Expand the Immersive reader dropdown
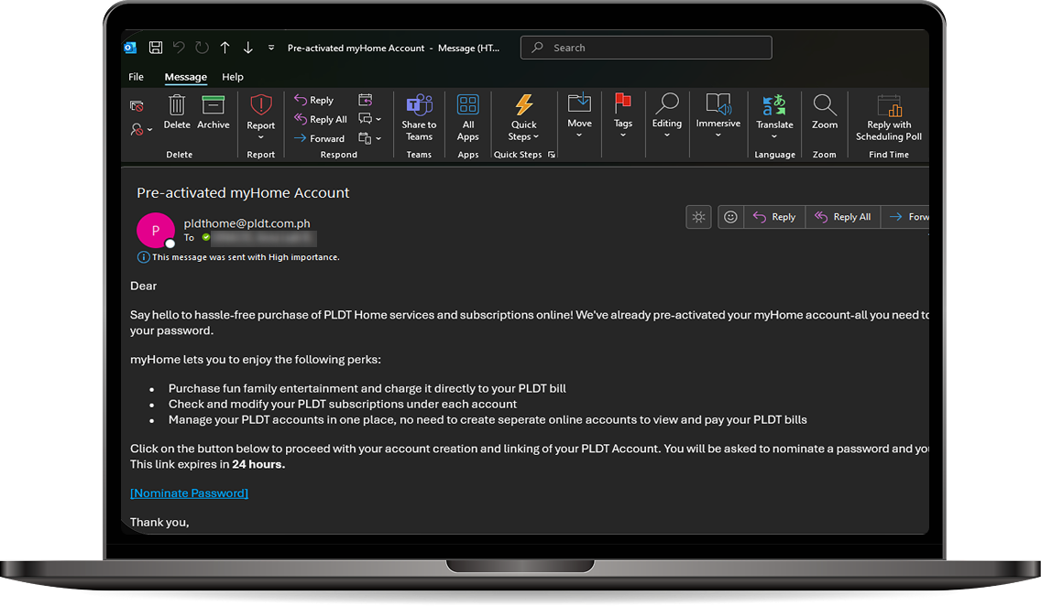This screenshot has height=606, width=1041. point(718,135)
